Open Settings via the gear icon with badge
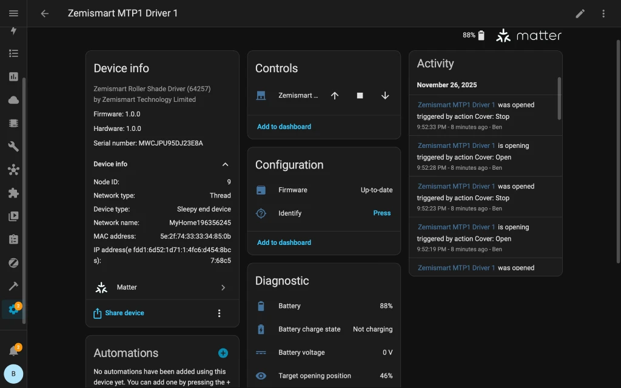Image resolution: width=621 pixels, height=388 pixels. point(13,309)
